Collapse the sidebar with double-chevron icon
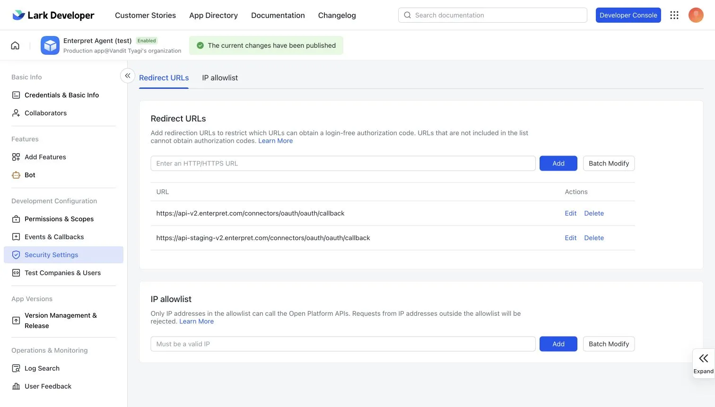 [x=128, y=76]
